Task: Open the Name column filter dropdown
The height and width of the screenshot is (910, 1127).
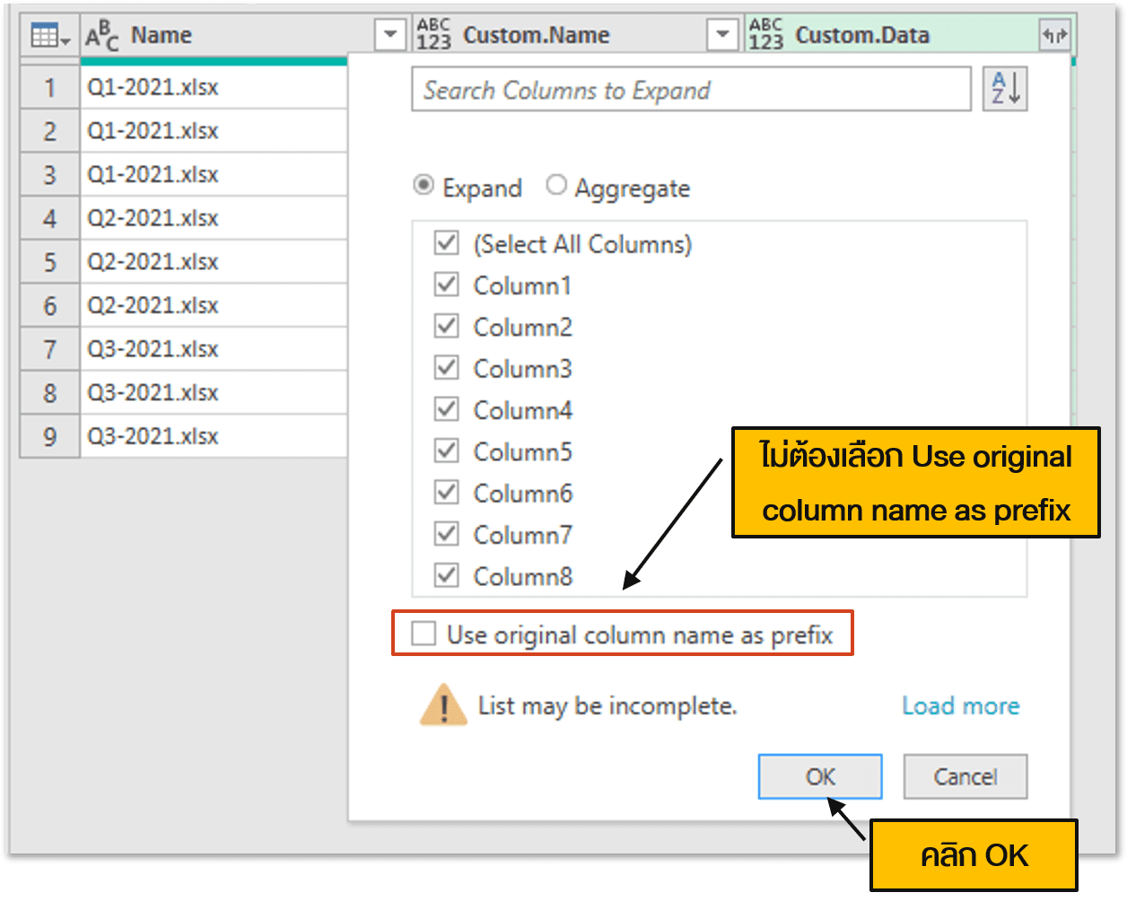Action: pos(389,34)
